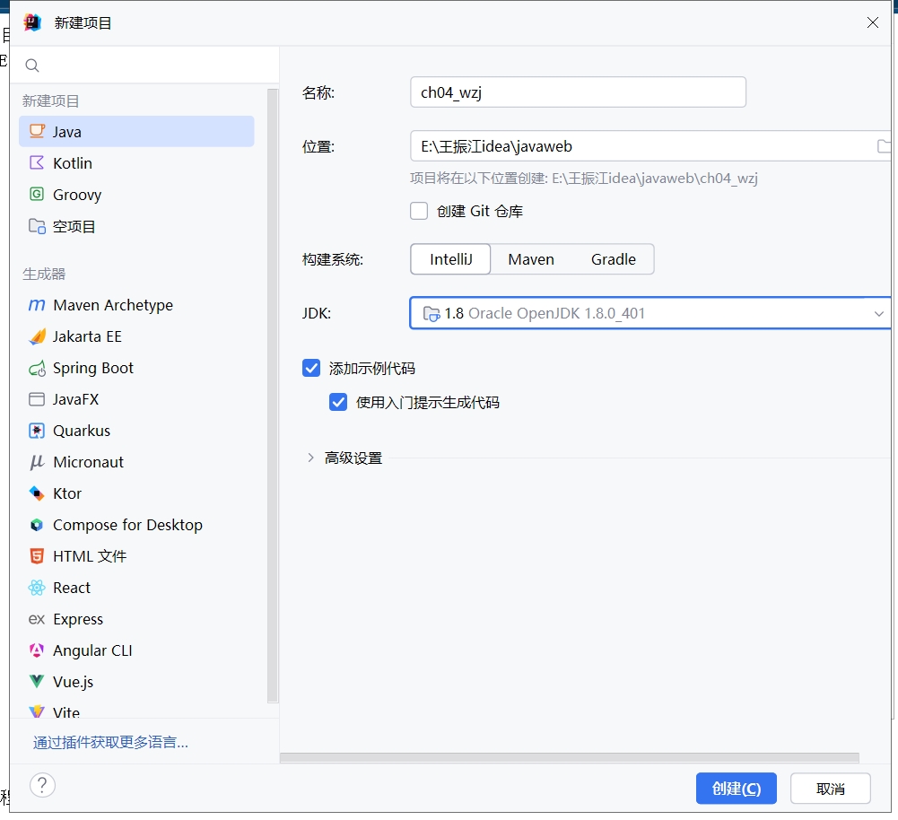Choose the Jakarta EE generator icon
Screen dimensions: 898x820
click(x=37, y=336)
